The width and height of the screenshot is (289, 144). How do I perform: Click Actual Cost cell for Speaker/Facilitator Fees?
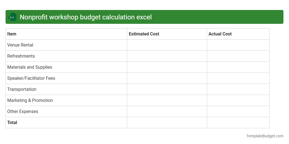(238, 78)
